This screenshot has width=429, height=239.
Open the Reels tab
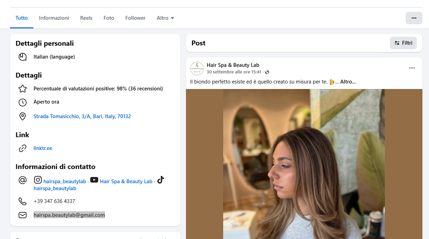point(86,18)
